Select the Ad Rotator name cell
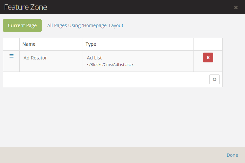 coord(51,61)
